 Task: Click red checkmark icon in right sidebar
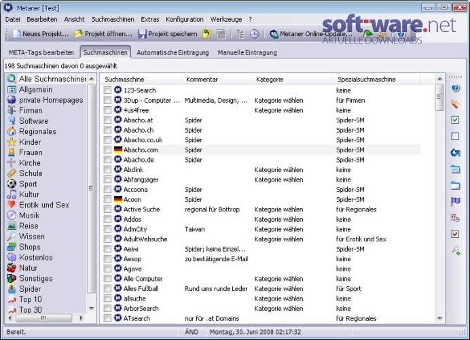455,234
